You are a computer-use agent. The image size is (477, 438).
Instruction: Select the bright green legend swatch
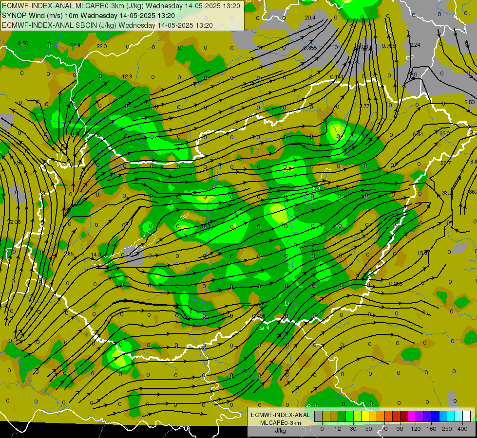pyautogui.click(x=349, y=416)
